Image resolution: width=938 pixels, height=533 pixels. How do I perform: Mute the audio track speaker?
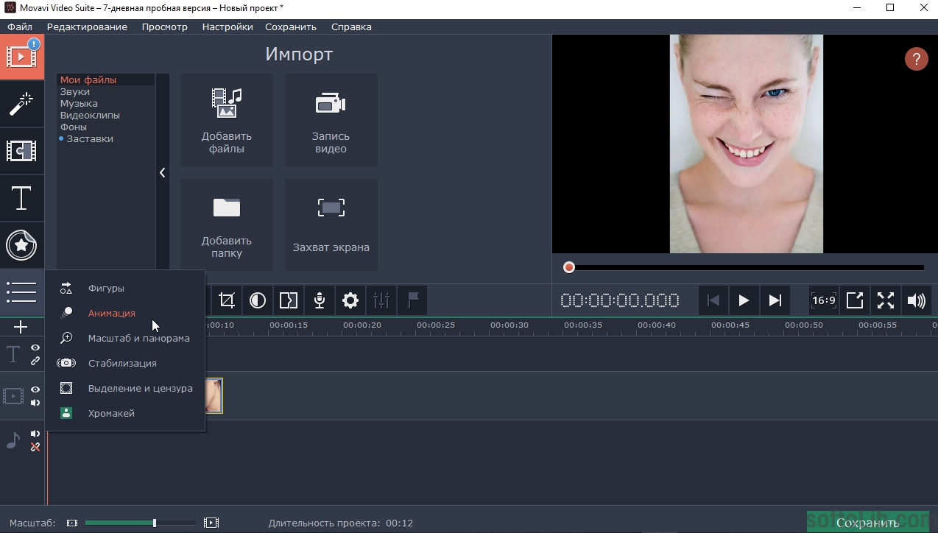35,434
